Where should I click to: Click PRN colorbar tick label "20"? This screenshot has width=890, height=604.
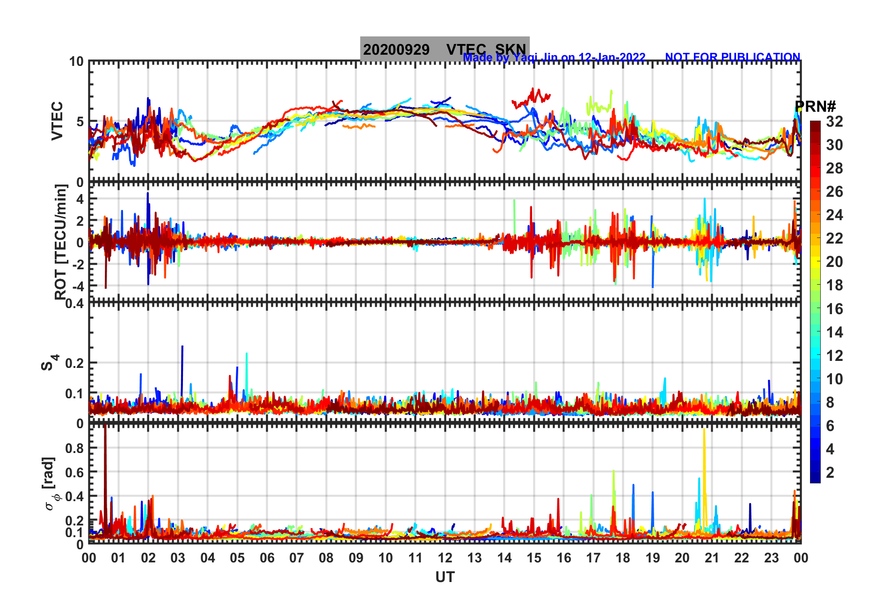834,262
